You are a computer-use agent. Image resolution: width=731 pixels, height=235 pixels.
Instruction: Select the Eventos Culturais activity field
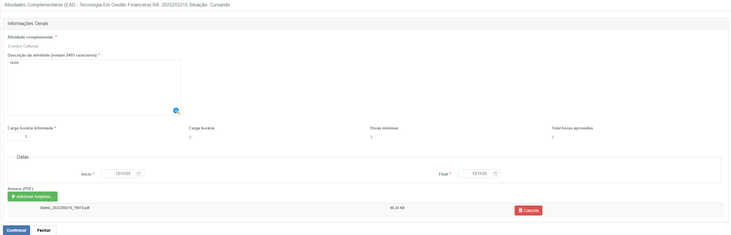coord(23,46)
